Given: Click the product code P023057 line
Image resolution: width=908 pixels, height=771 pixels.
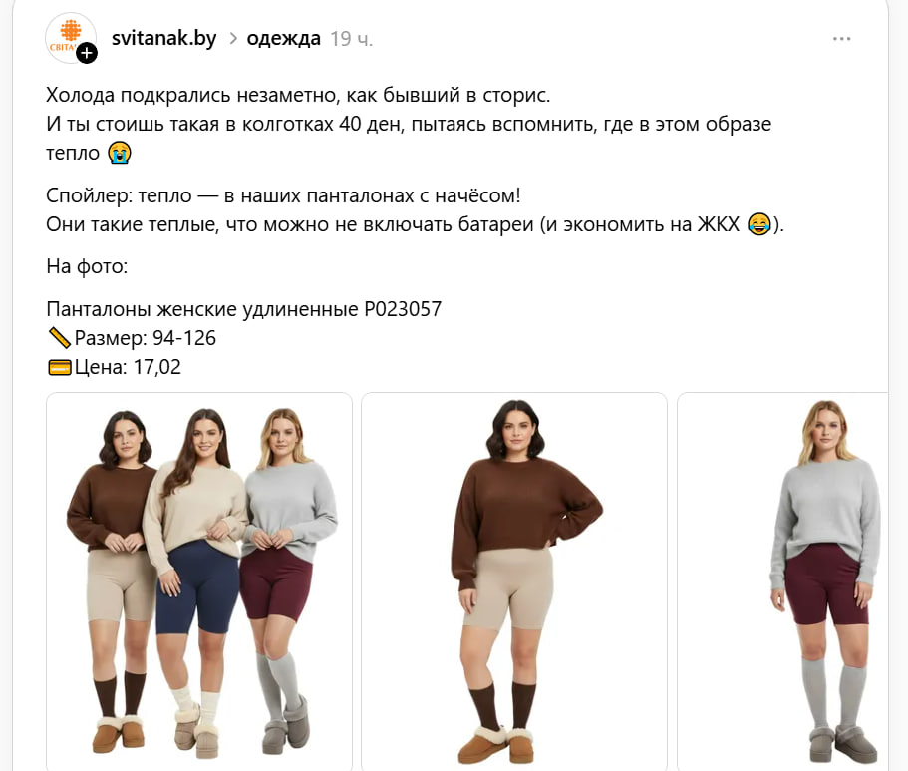Looking at the screenshot, I should pyautogui.click(x=244, y=309).
